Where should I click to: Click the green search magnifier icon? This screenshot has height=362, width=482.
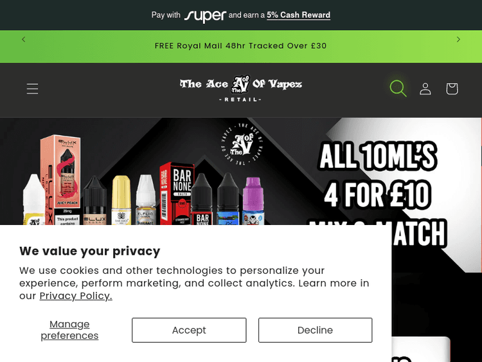[x=398, y=89]
